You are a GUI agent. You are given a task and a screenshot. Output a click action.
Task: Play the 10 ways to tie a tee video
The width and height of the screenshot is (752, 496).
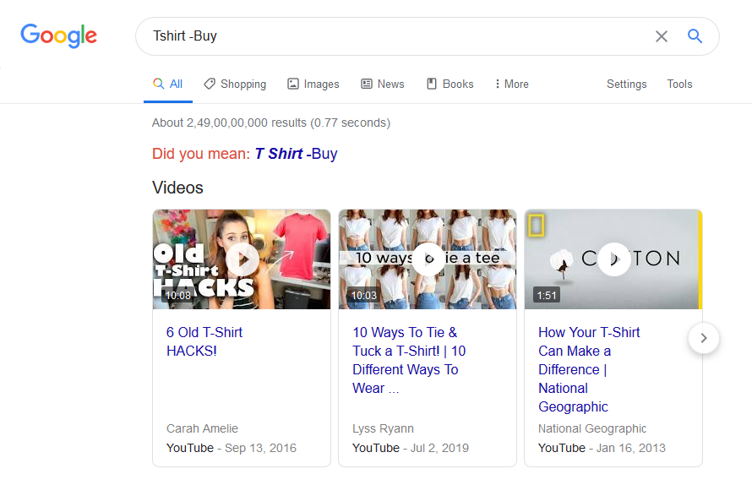point(428,259)
